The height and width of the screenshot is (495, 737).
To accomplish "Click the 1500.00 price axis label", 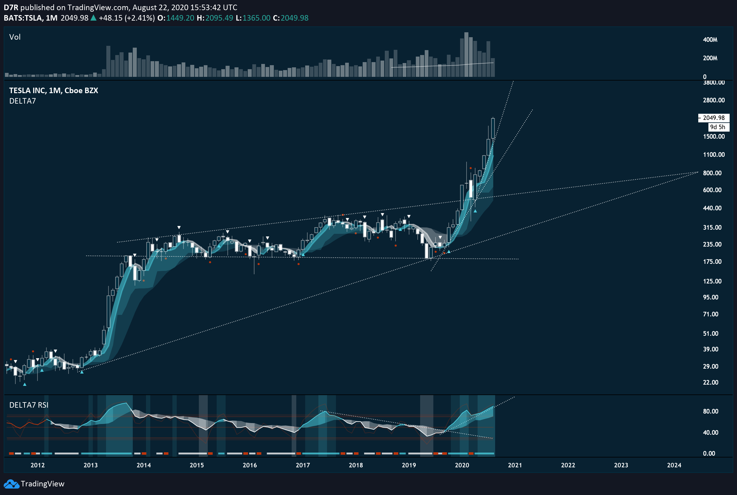I will (714, 137).
